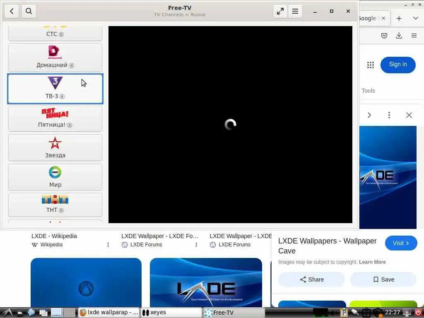
Task: Click the dark blue LXDE globe thumbnail
Action: [86, 282]
